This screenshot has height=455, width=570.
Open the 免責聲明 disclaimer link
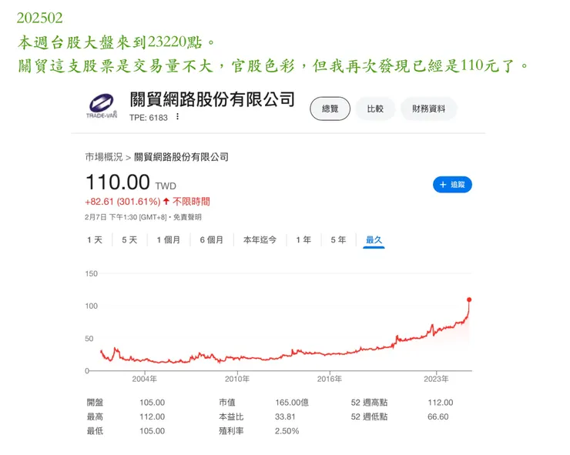tap(187, 217)
